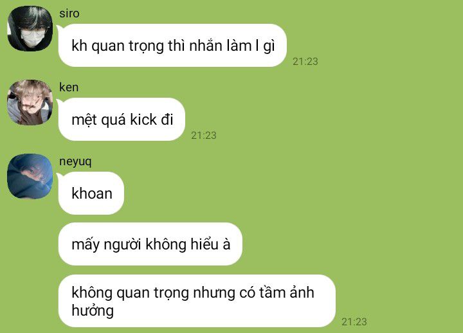Click the word 'kick' in ken's message
This screenshot has width=463, height=333.
pos(143,120)
